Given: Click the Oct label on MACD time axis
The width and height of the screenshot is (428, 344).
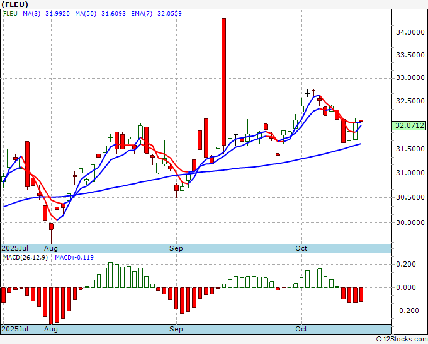Looking at the screenshot, I should coord(301,329).
